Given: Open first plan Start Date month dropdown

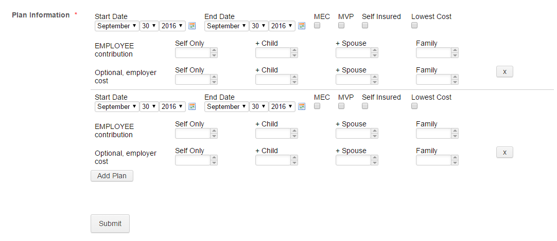Looking at the screenshot, I should coord(117,26).
